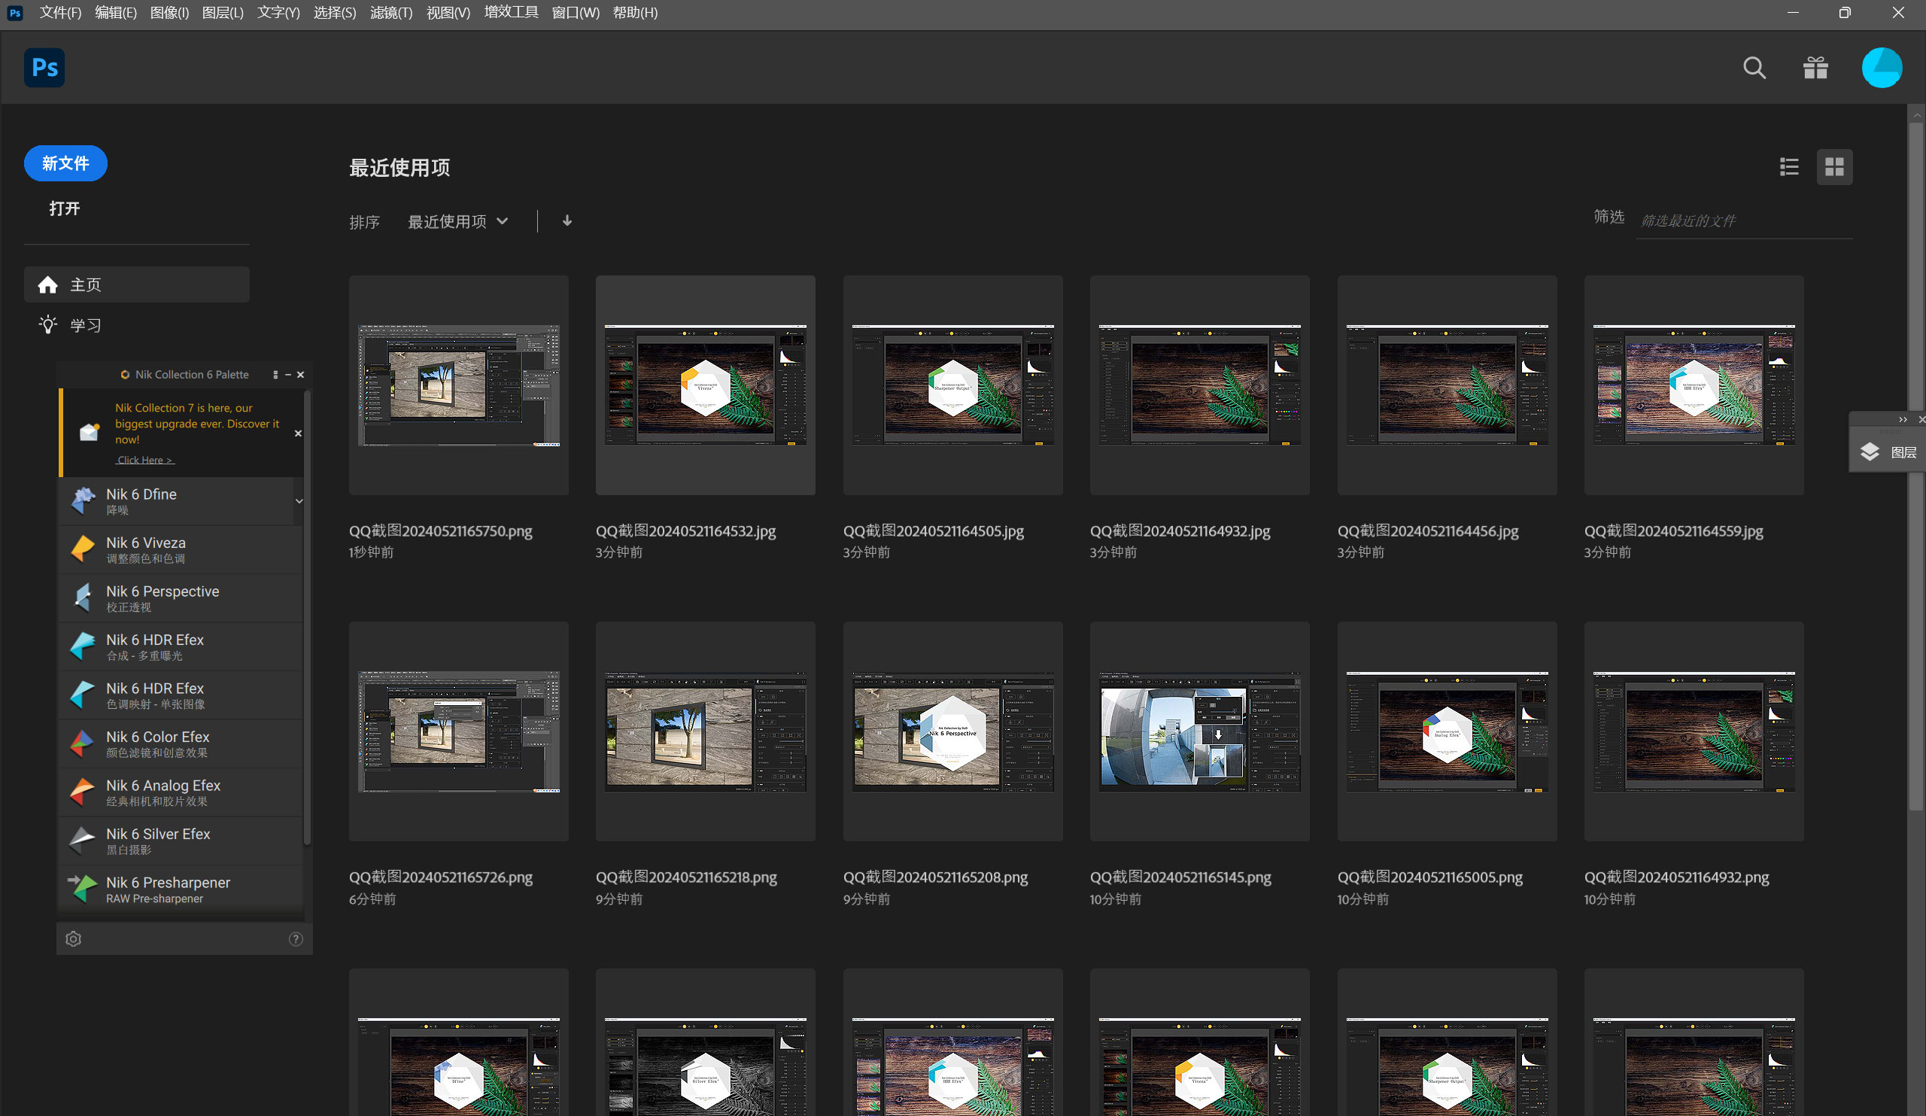Image resolution: width=1926 pixels, height=1116 pixels.
Task: Click the search magnifier icon
Action: 1754,68
